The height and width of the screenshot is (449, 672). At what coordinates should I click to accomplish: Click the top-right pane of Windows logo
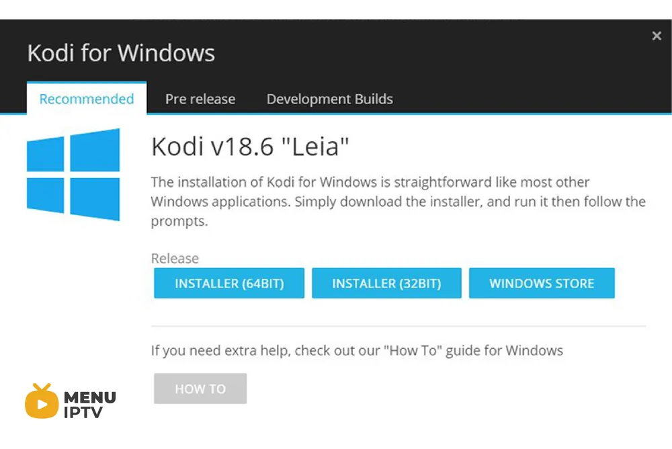[x=95, y=150]
